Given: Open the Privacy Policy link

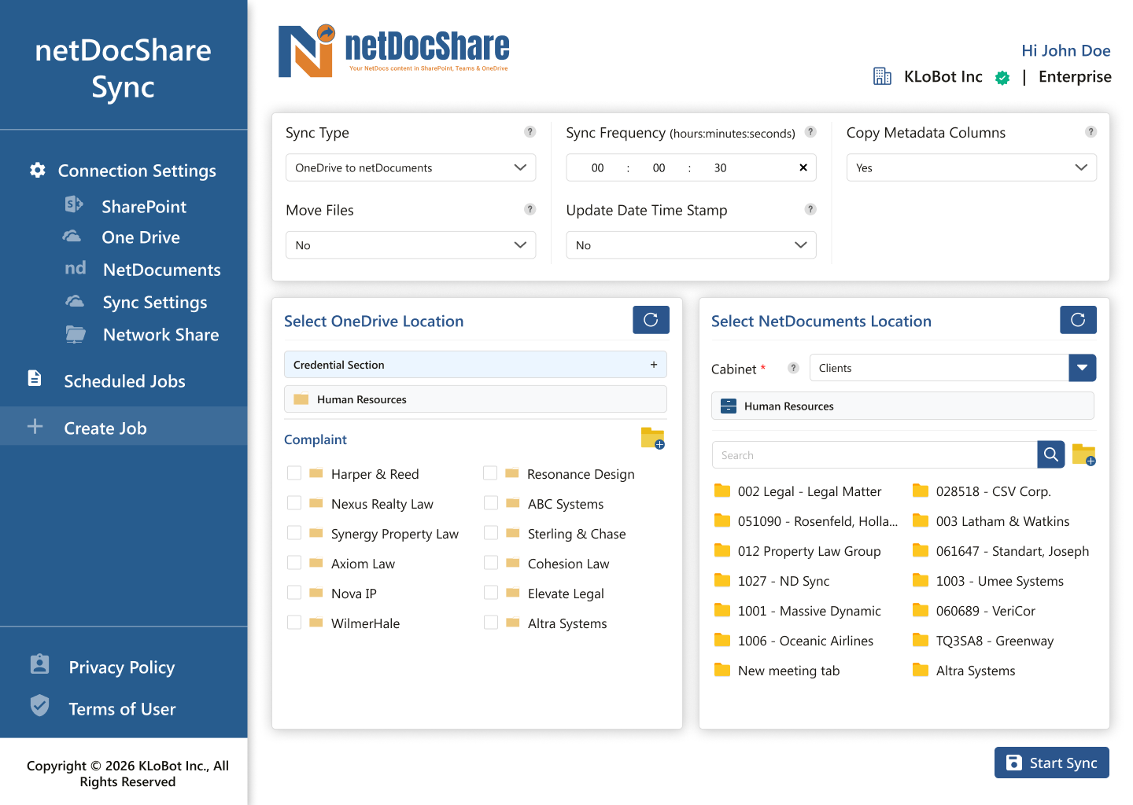Looking at the screenshot, I should (x=121, y=667).
